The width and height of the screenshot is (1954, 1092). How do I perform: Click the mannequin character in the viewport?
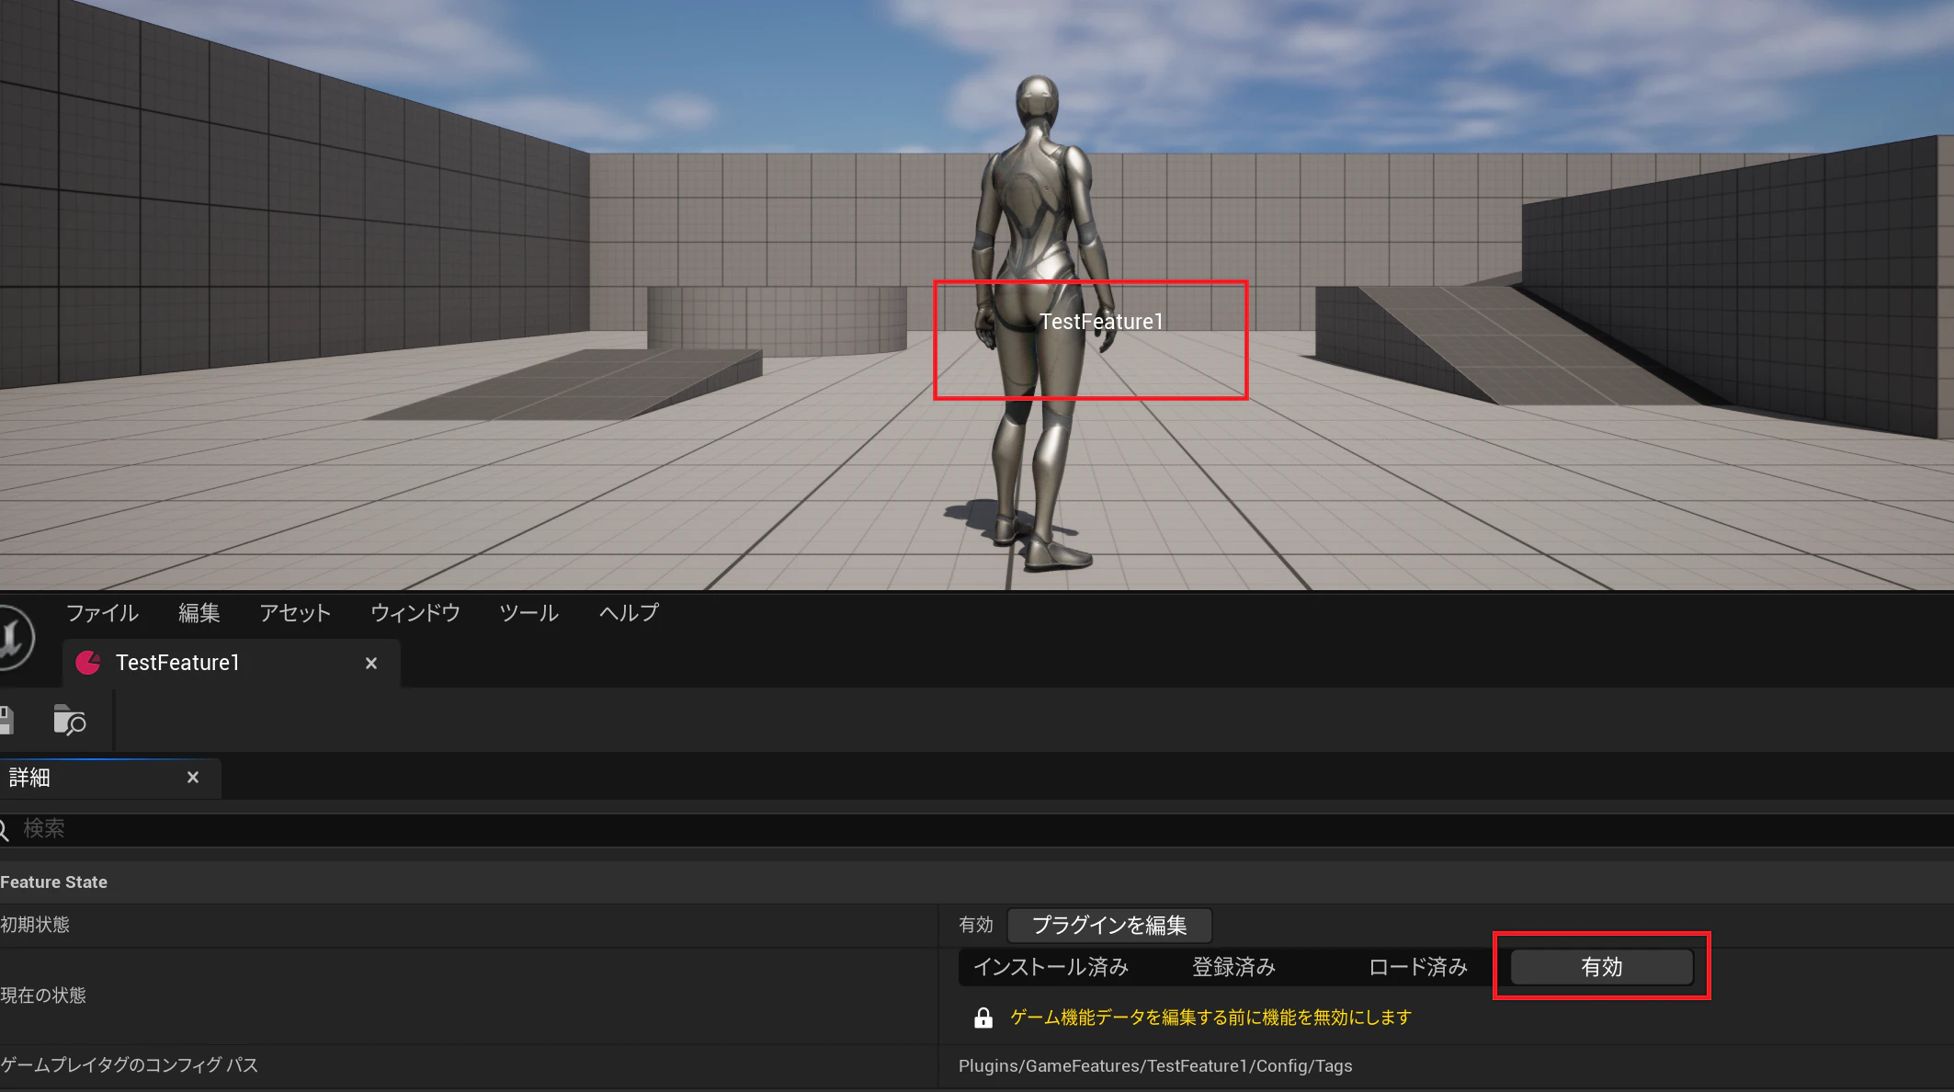(x=1043, y=322)
